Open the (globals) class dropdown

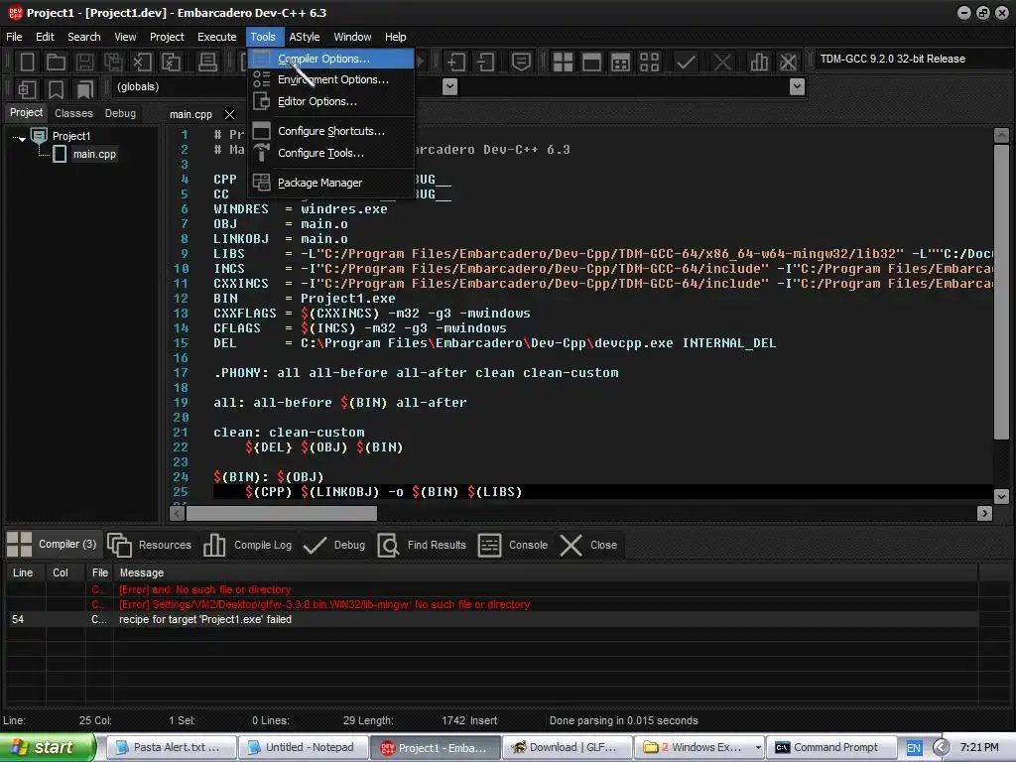pyautogui.click(x=449, y=87)
